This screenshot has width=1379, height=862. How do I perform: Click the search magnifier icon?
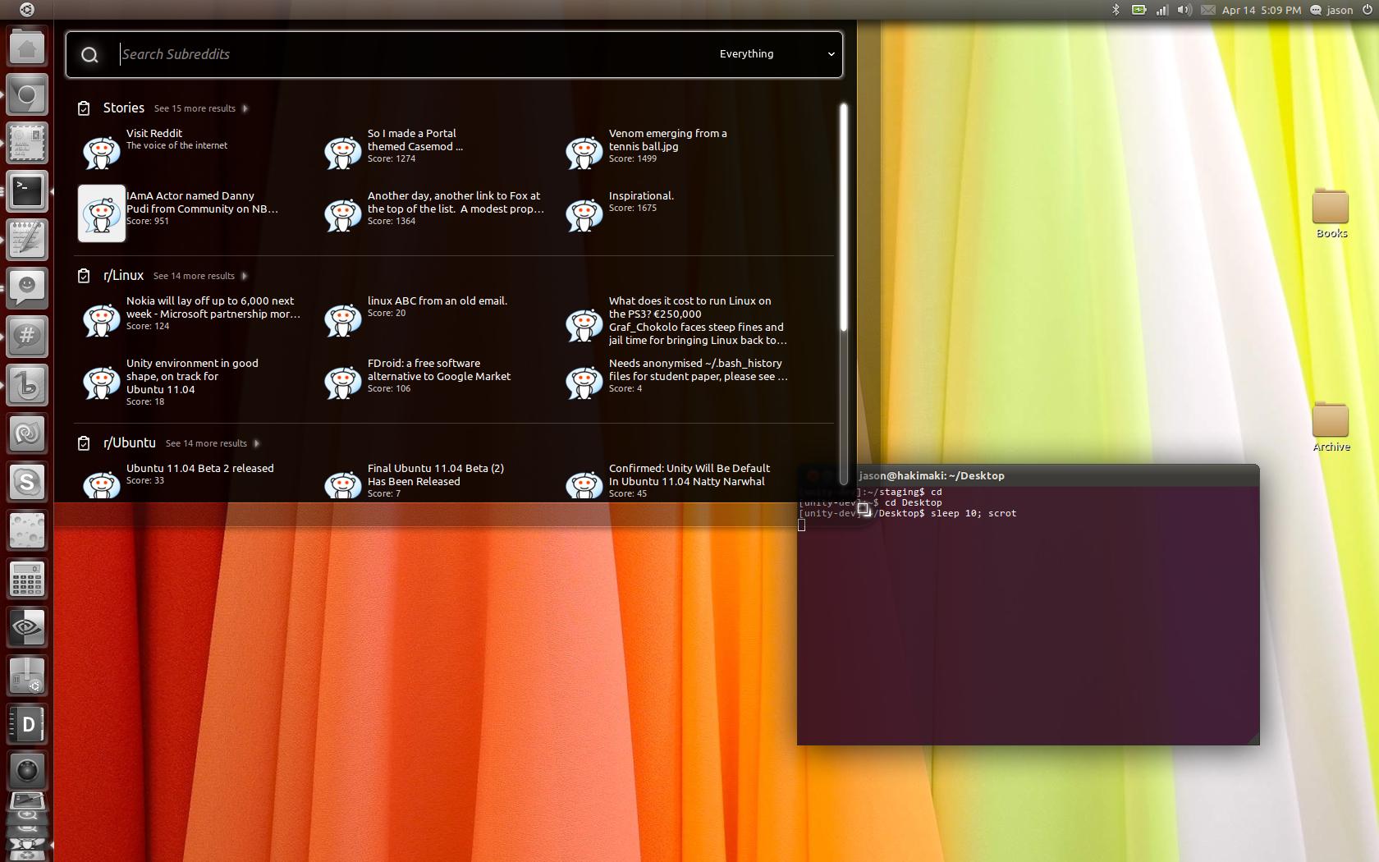(89, 55)
